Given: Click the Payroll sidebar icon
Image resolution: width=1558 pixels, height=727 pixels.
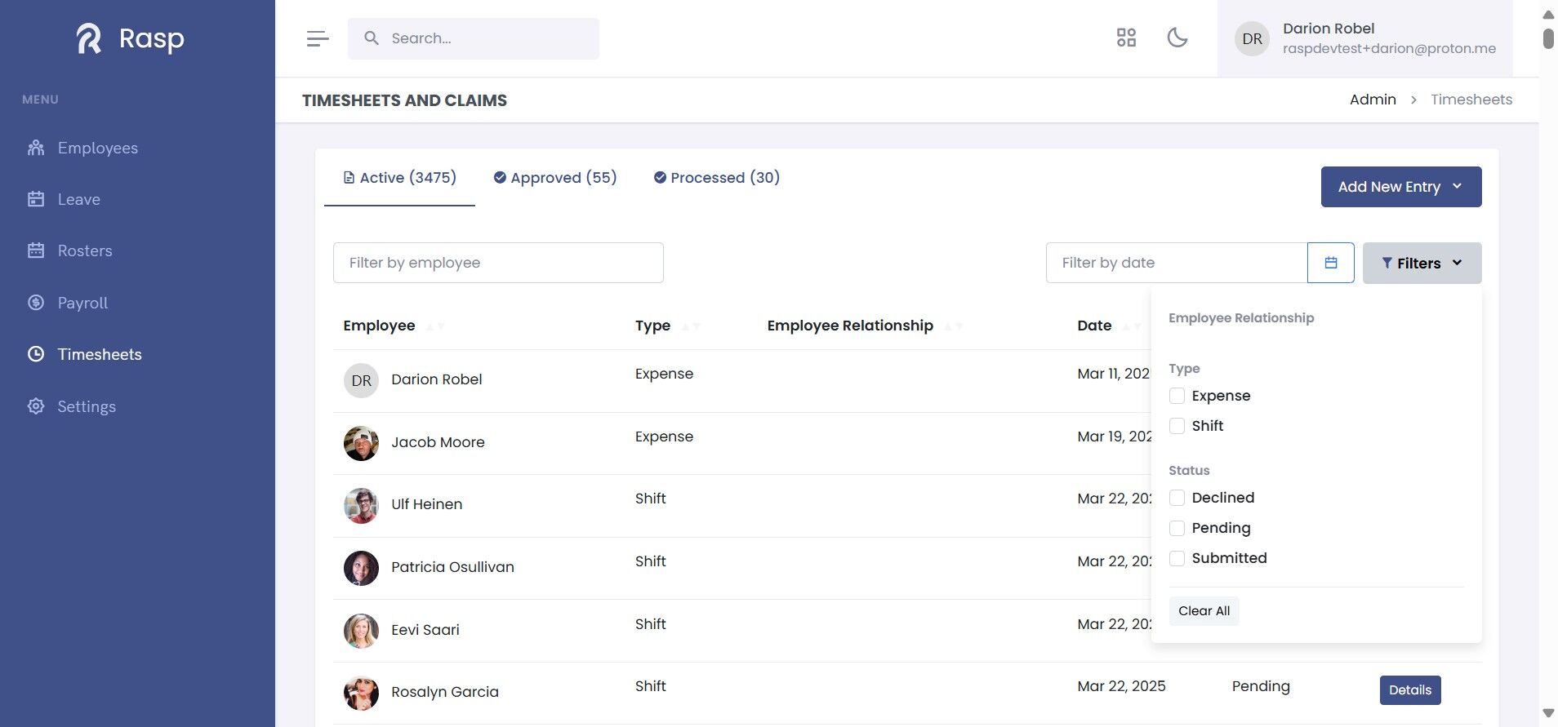Looking at the screenshot, I should pos(36,303).
